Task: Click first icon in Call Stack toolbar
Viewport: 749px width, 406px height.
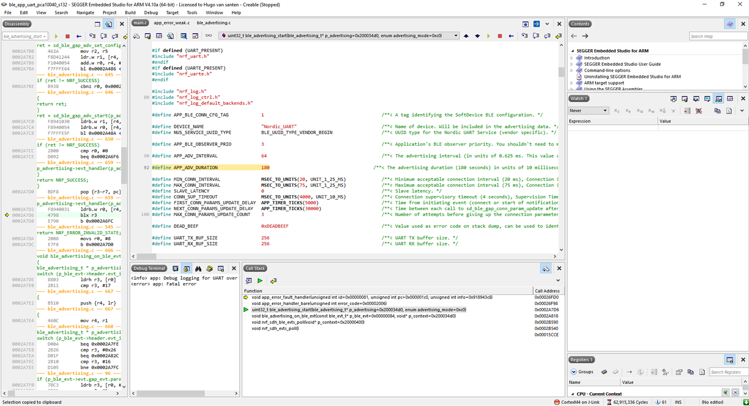Action: point(249,281)
